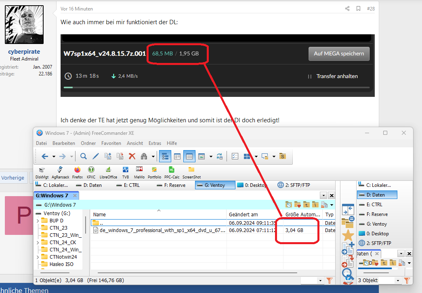Viewport: 422px width, 293px height.
Task: Open left panel tab list dropdown
Action: click(x=323, y=196)
